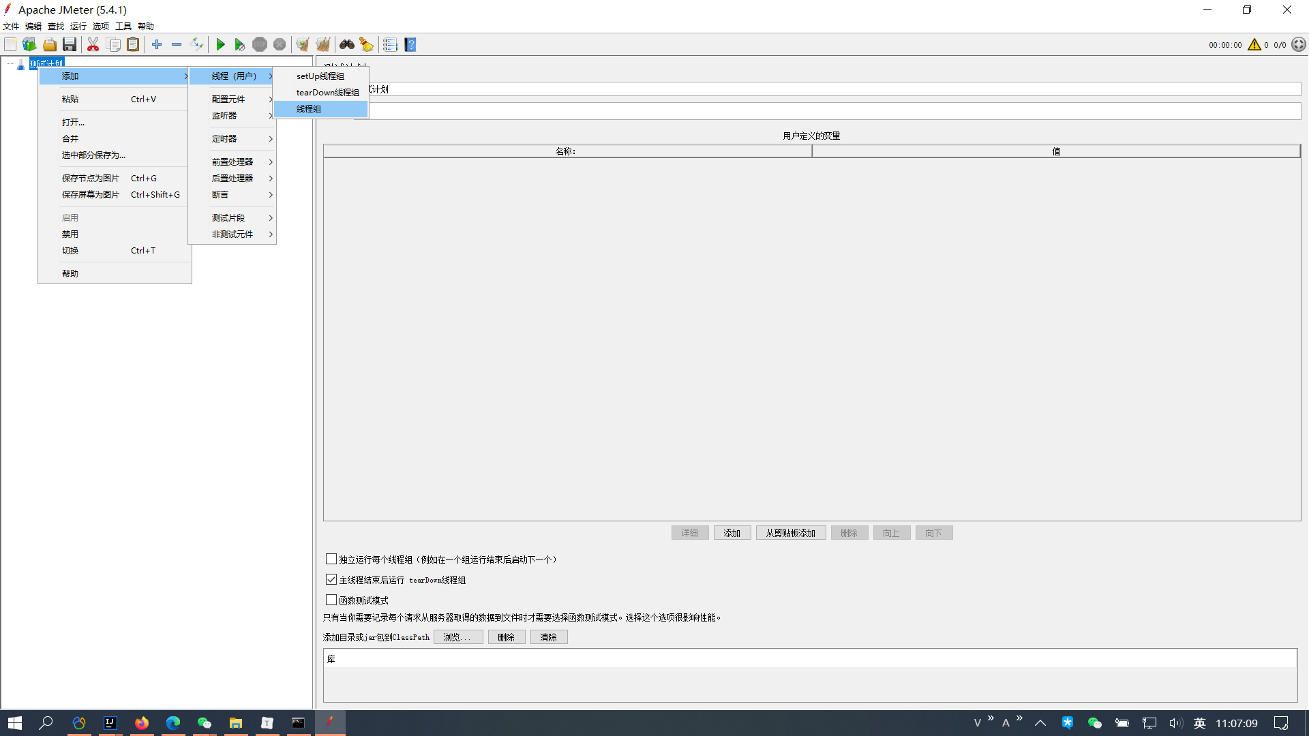
Task: Click the Clear broom icon
Action: coord(303,44)
